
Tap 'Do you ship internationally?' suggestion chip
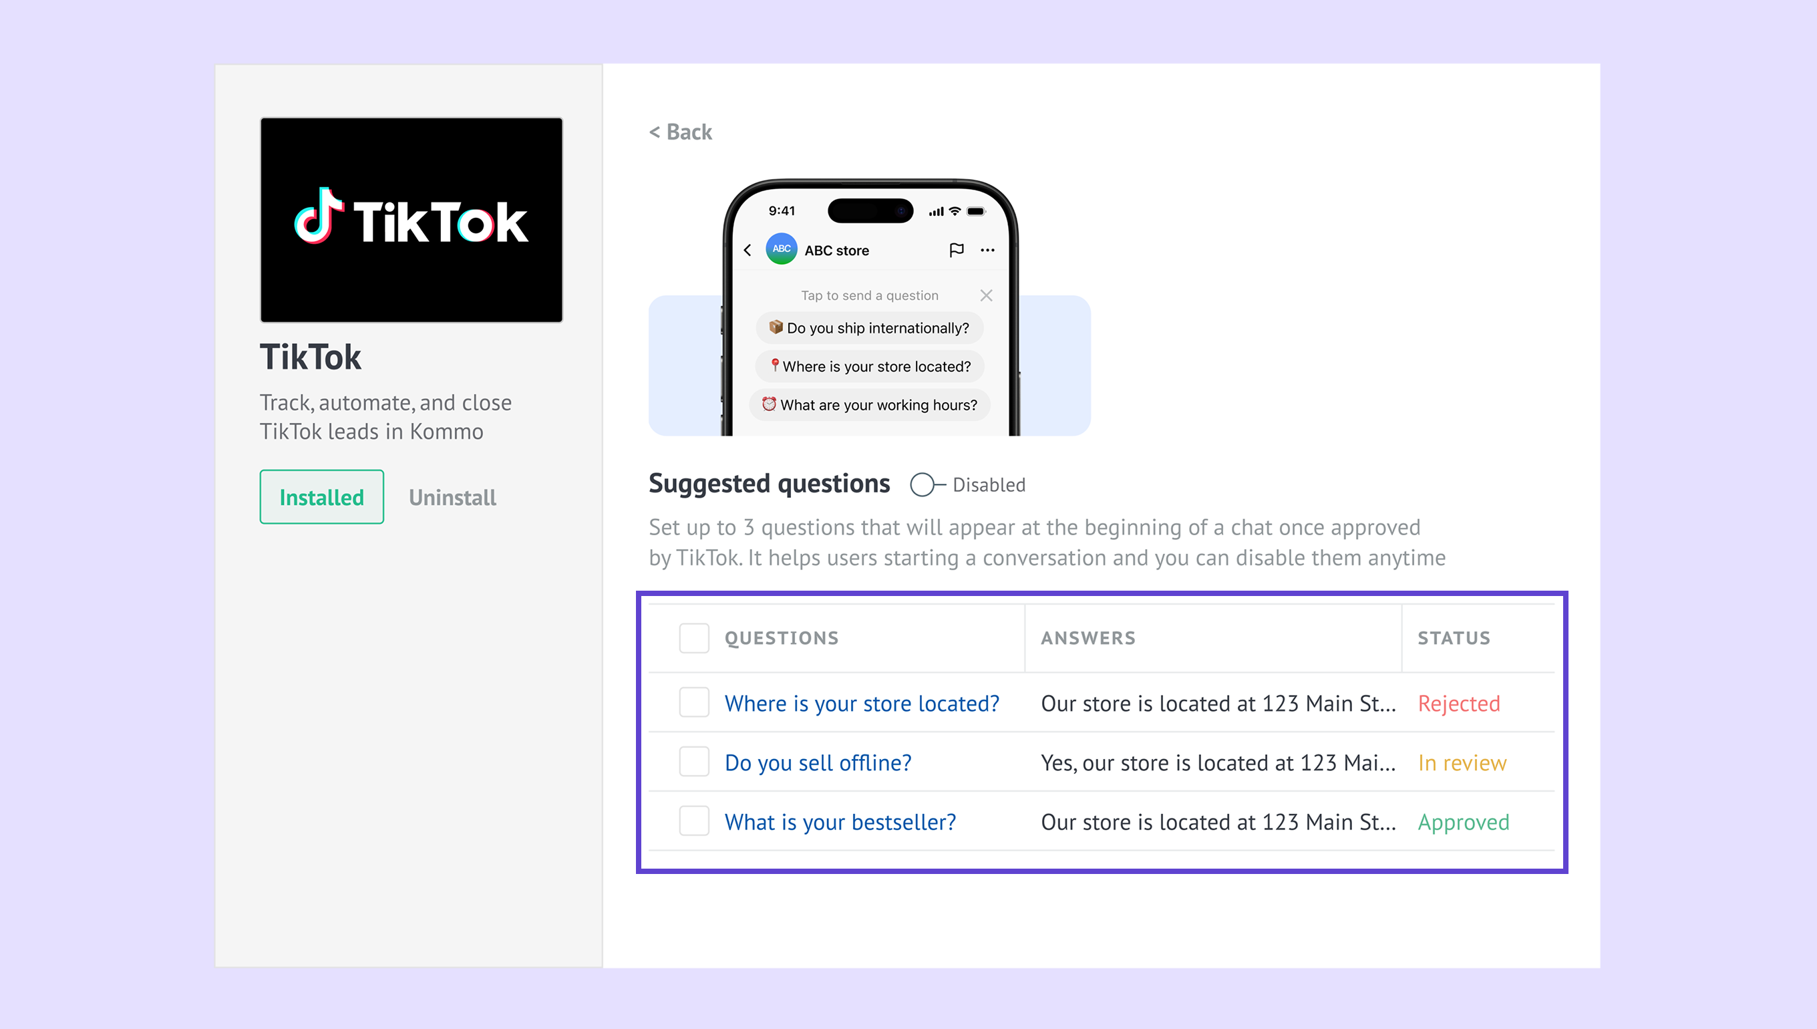pos(869,328)
